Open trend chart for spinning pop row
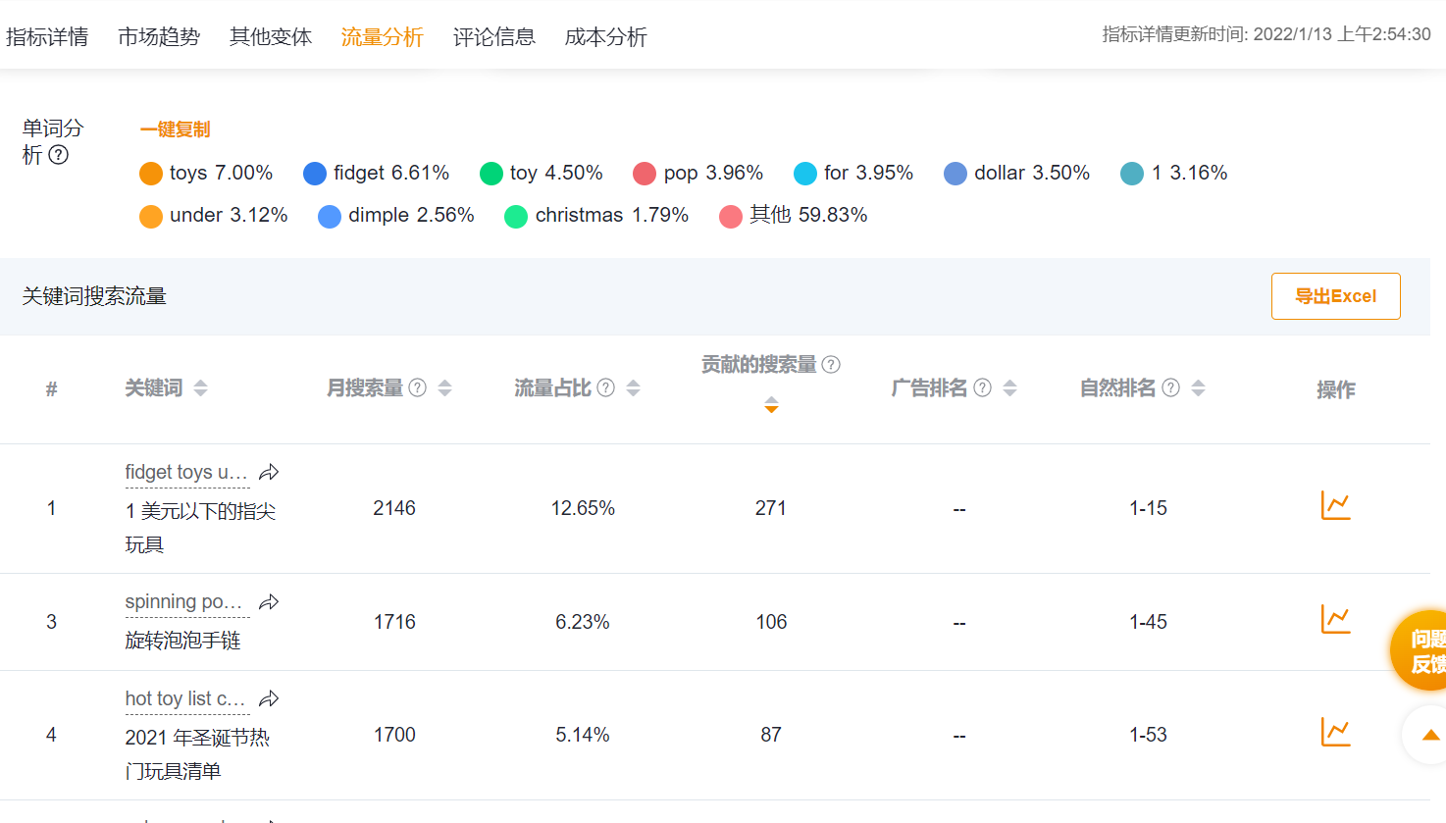The image size is (1446, 823). point(1335,620)
